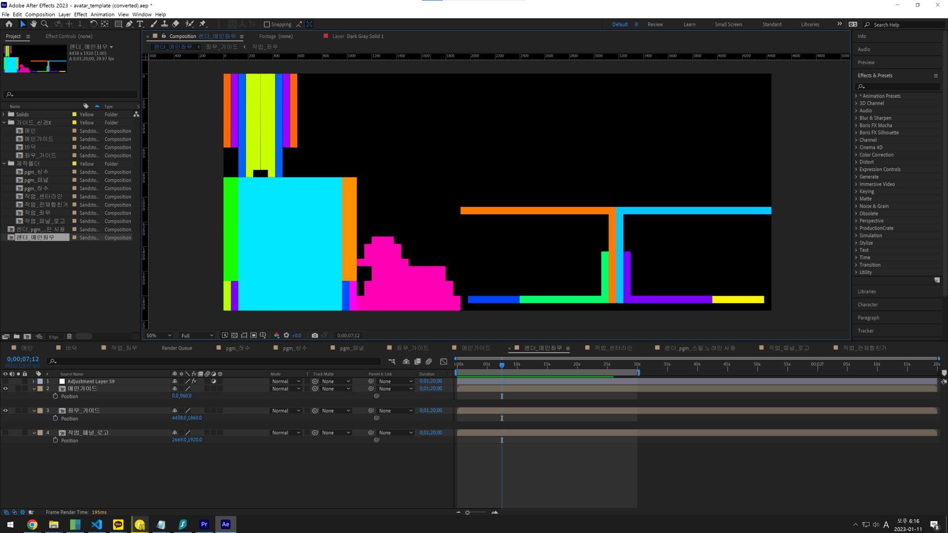Select the Horizontal Type tool
Screen dimensions: 948x533
tap(140, 24)
